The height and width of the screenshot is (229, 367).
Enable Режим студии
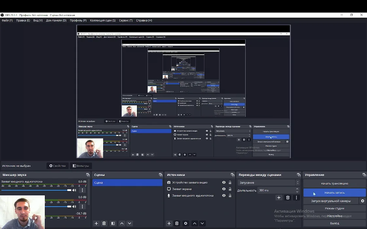[335, 208]
